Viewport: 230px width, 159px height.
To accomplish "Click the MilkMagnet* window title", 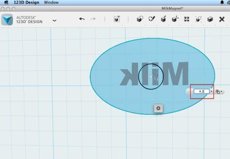I will [172, 9].
